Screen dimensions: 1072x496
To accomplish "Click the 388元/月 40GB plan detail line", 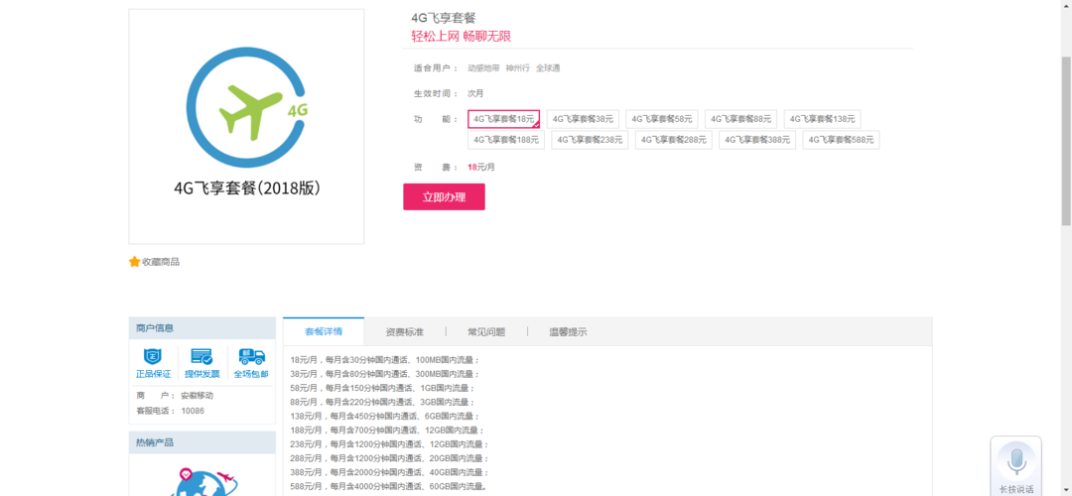I will [x=390, y=472].
